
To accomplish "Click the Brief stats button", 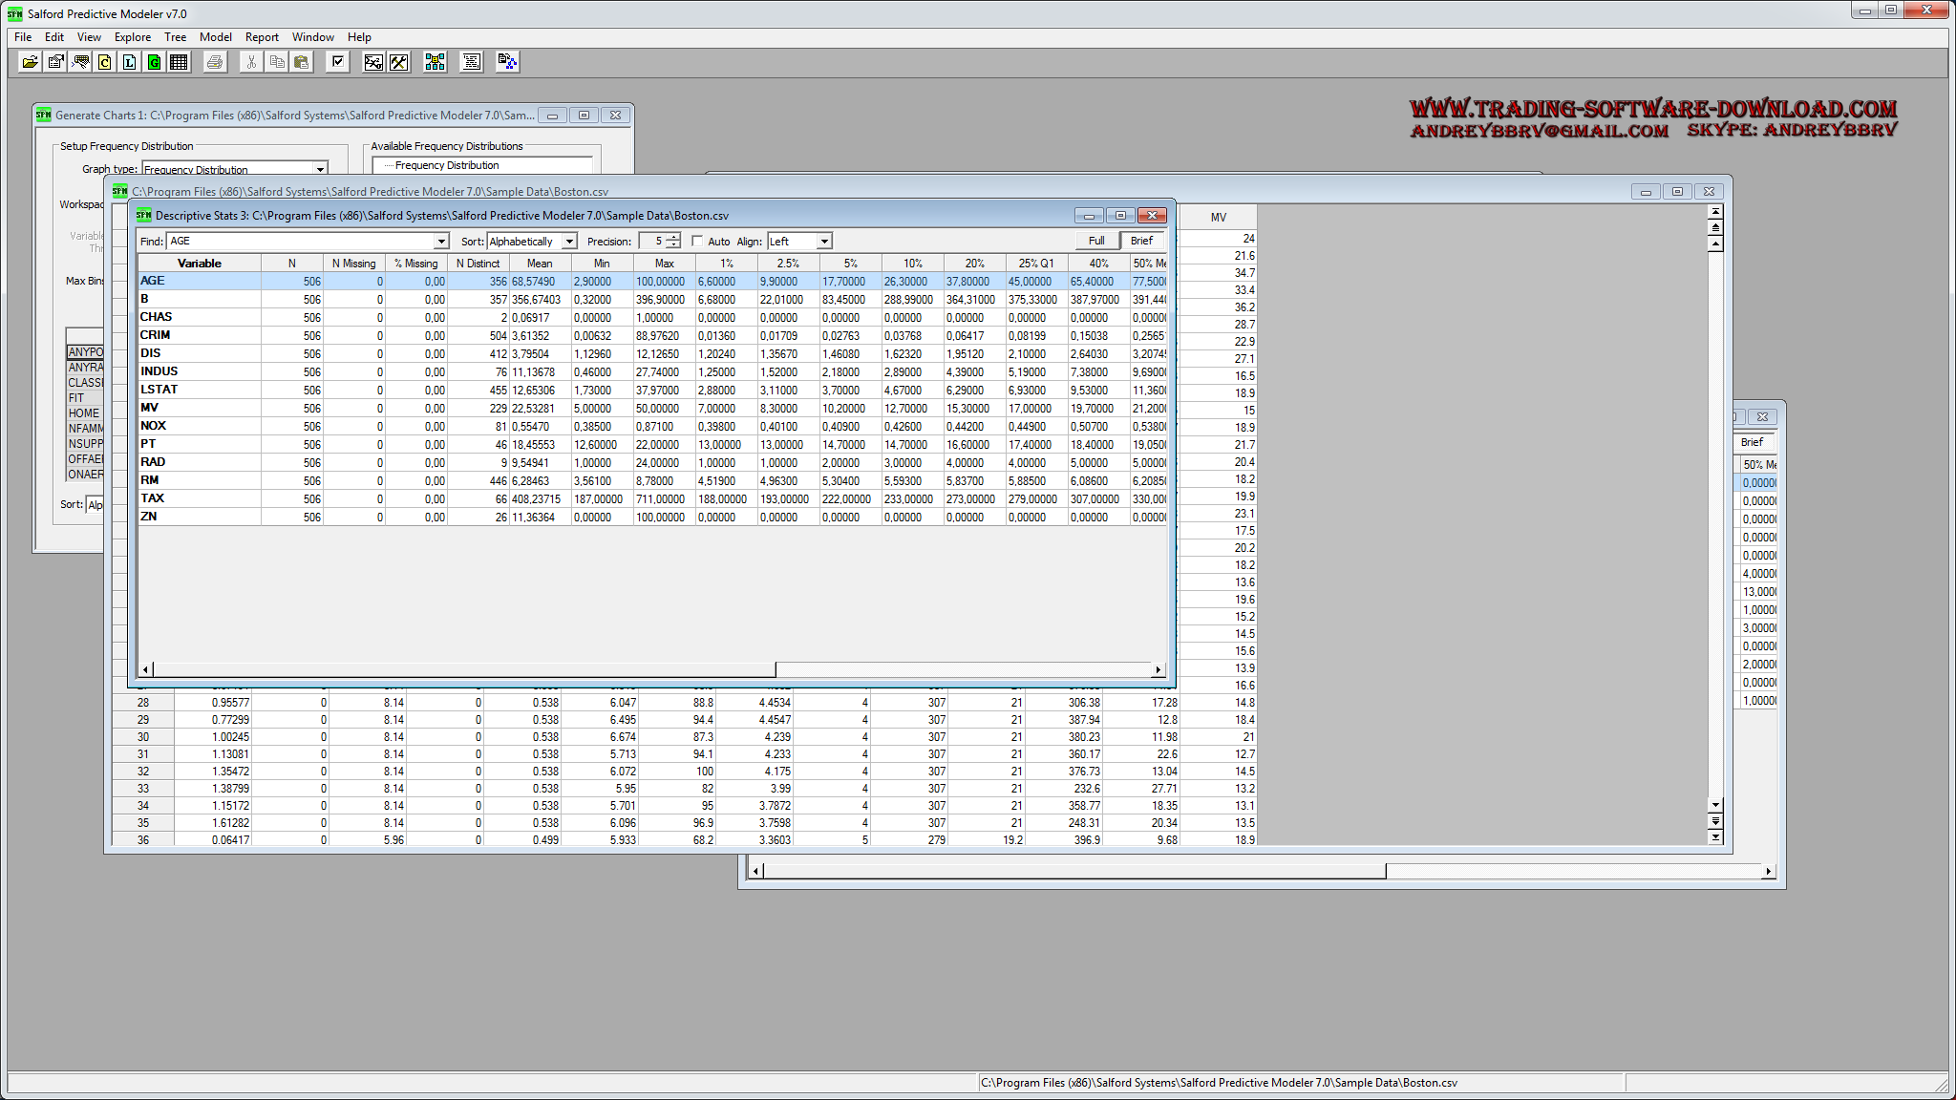I will [x=1141, y=241].
